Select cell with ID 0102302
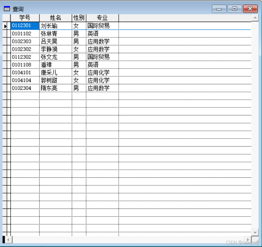262x247 pixels. click(25, 49)
